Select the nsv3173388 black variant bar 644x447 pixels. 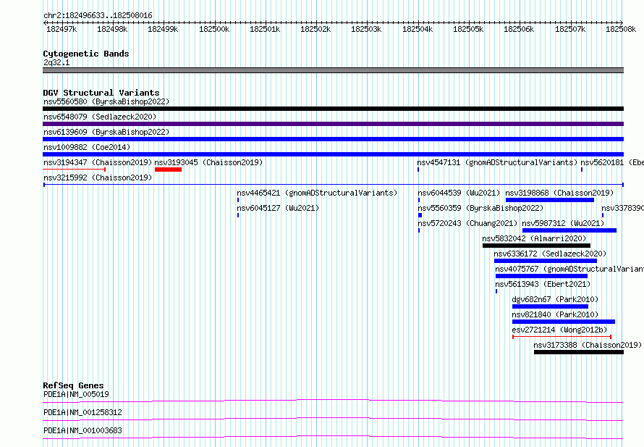pyautogui.click(x=579, y=352)
